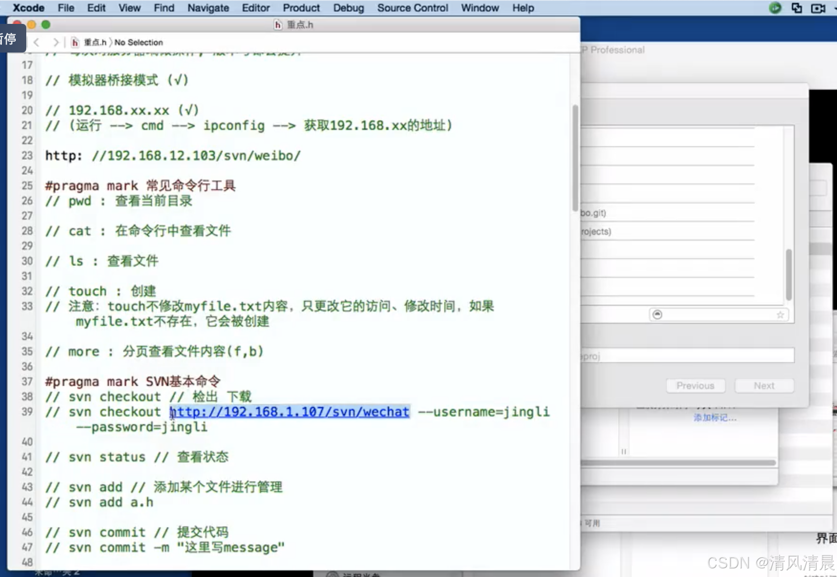Click the '添加标记…' link in background window
The height and width of the screenshot is (577, 837).
pos(715,418)
